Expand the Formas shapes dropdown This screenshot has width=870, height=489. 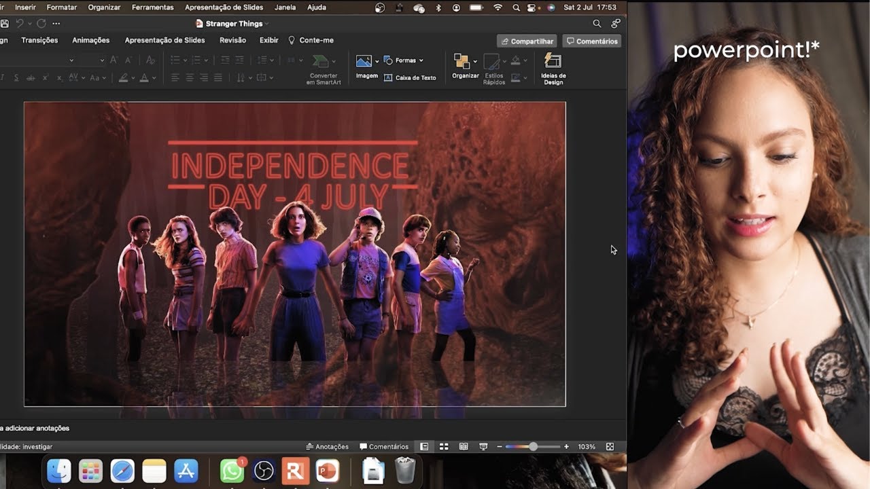[x=421, y=60]
